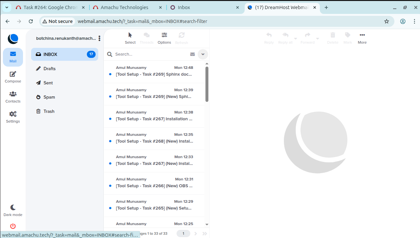This screenshot has width=420, height=238.
Task: Open Chrome tab search dropdown arrow
Action: [x=7, y=7]
